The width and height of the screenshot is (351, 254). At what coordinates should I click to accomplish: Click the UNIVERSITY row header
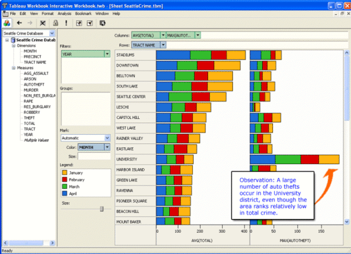(136, 159)
